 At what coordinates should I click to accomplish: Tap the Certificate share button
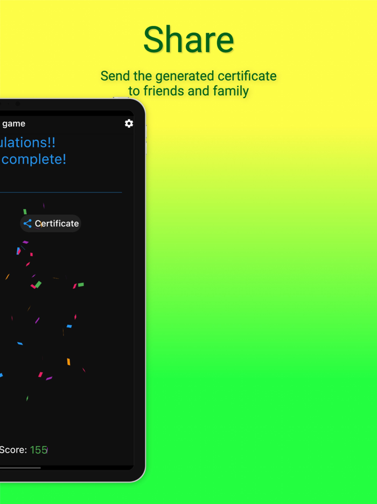[x=51, y=223]
